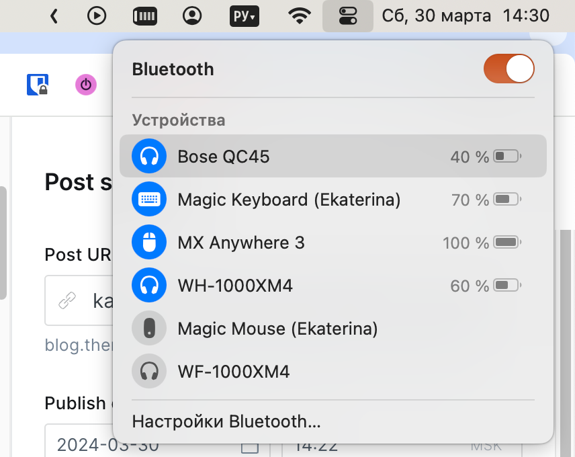Connect WF-1000XM4 earbuds by name
Screen dimensions: 575x457
point(234,372)
